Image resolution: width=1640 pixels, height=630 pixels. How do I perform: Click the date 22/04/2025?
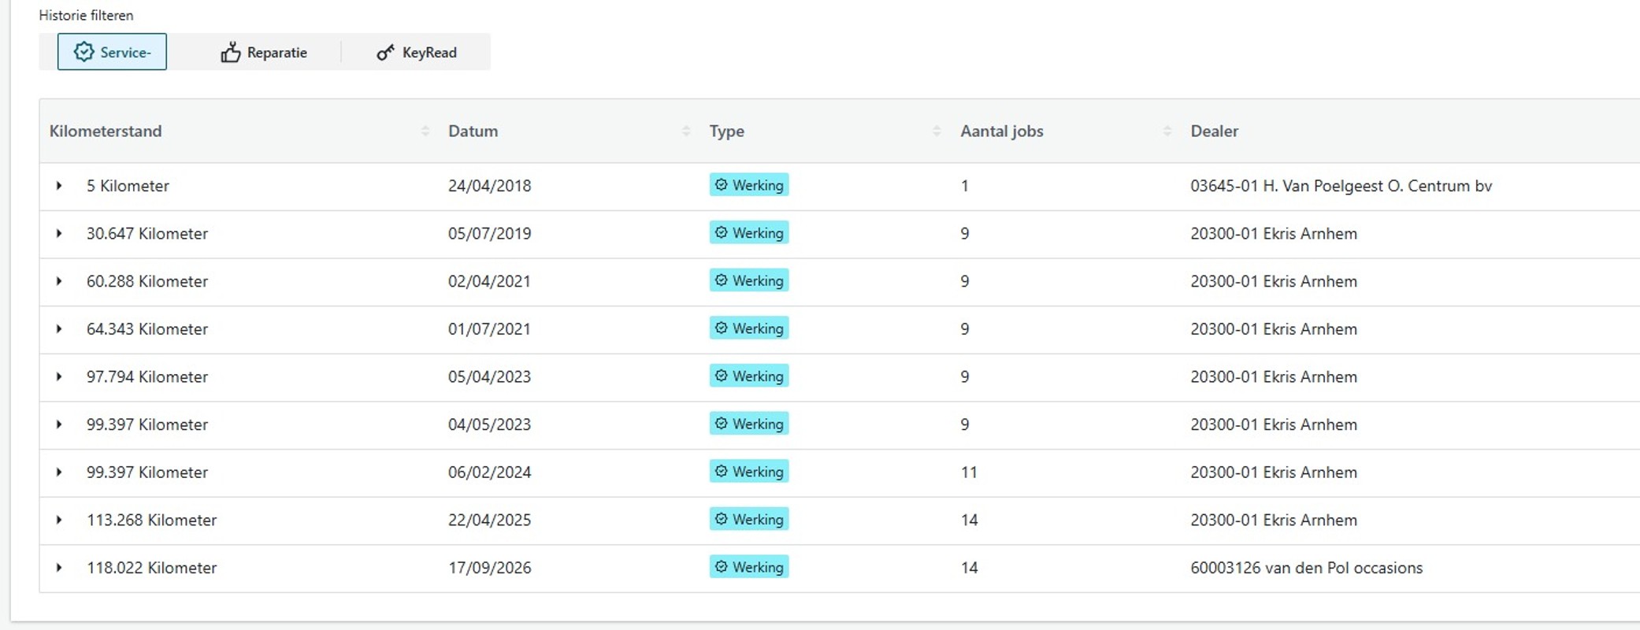[489, 520]
